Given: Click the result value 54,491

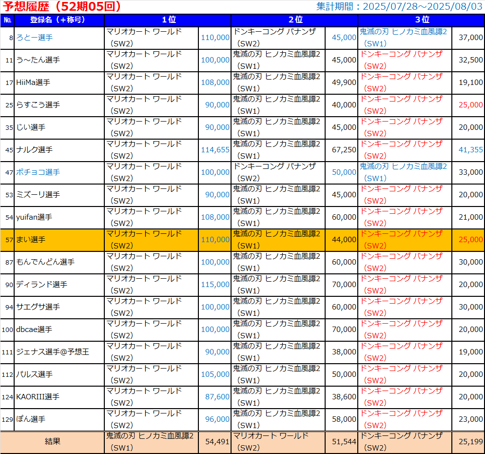Looking at the screenshot, I should pos(217,442).
